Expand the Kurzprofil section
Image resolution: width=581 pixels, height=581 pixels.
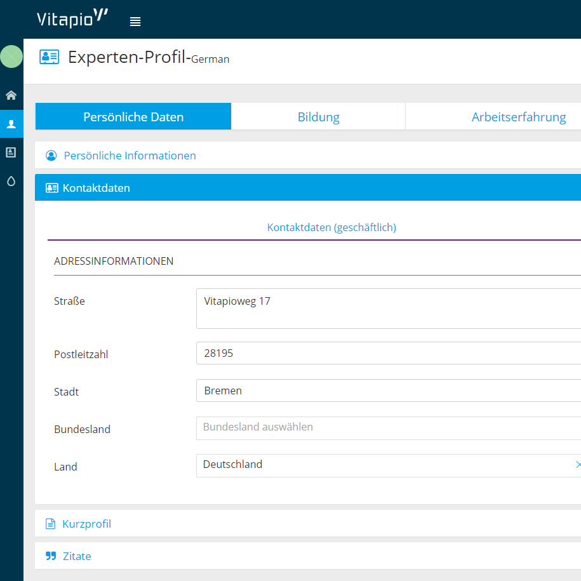(x=86, y=524)
